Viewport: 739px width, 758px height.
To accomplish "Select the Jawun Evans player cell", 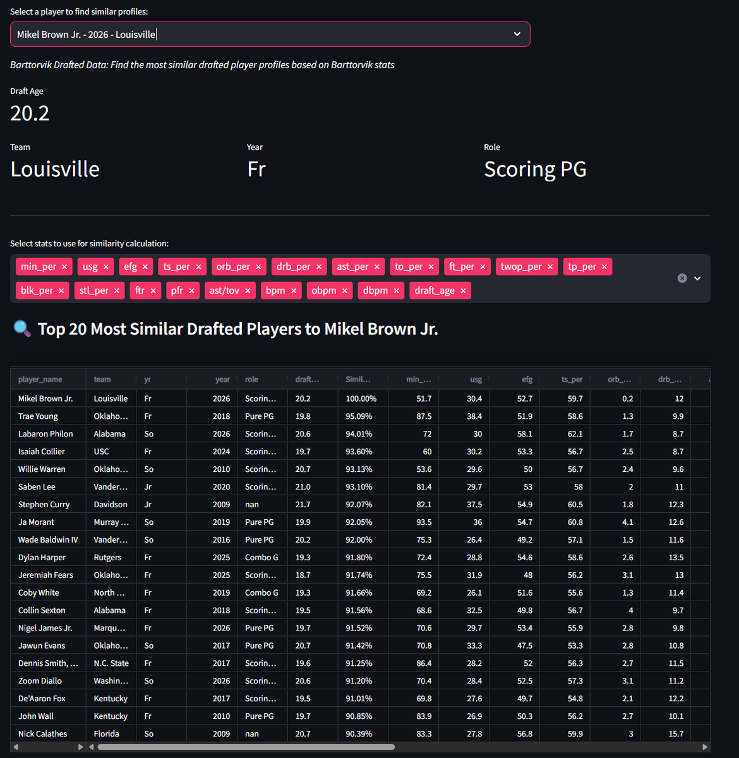I will pyautogui.click(x=48, y=646).
